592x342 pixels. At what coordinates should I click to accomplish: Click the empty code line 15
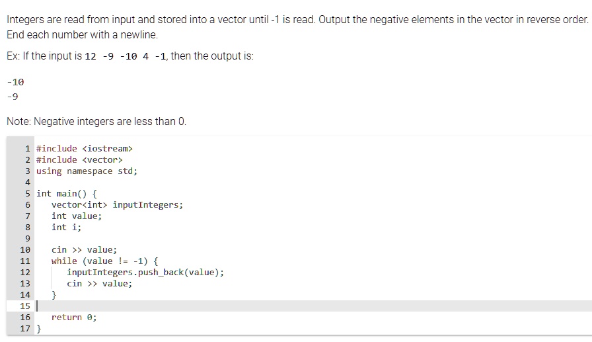(264, 306)
